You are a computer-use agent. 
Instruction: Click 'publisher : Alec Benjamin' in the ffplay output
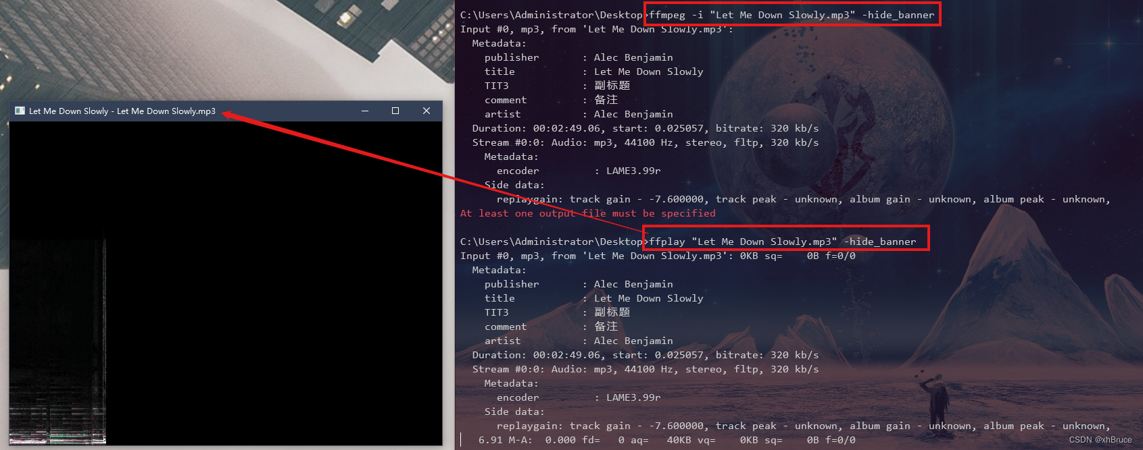(579, 284)
